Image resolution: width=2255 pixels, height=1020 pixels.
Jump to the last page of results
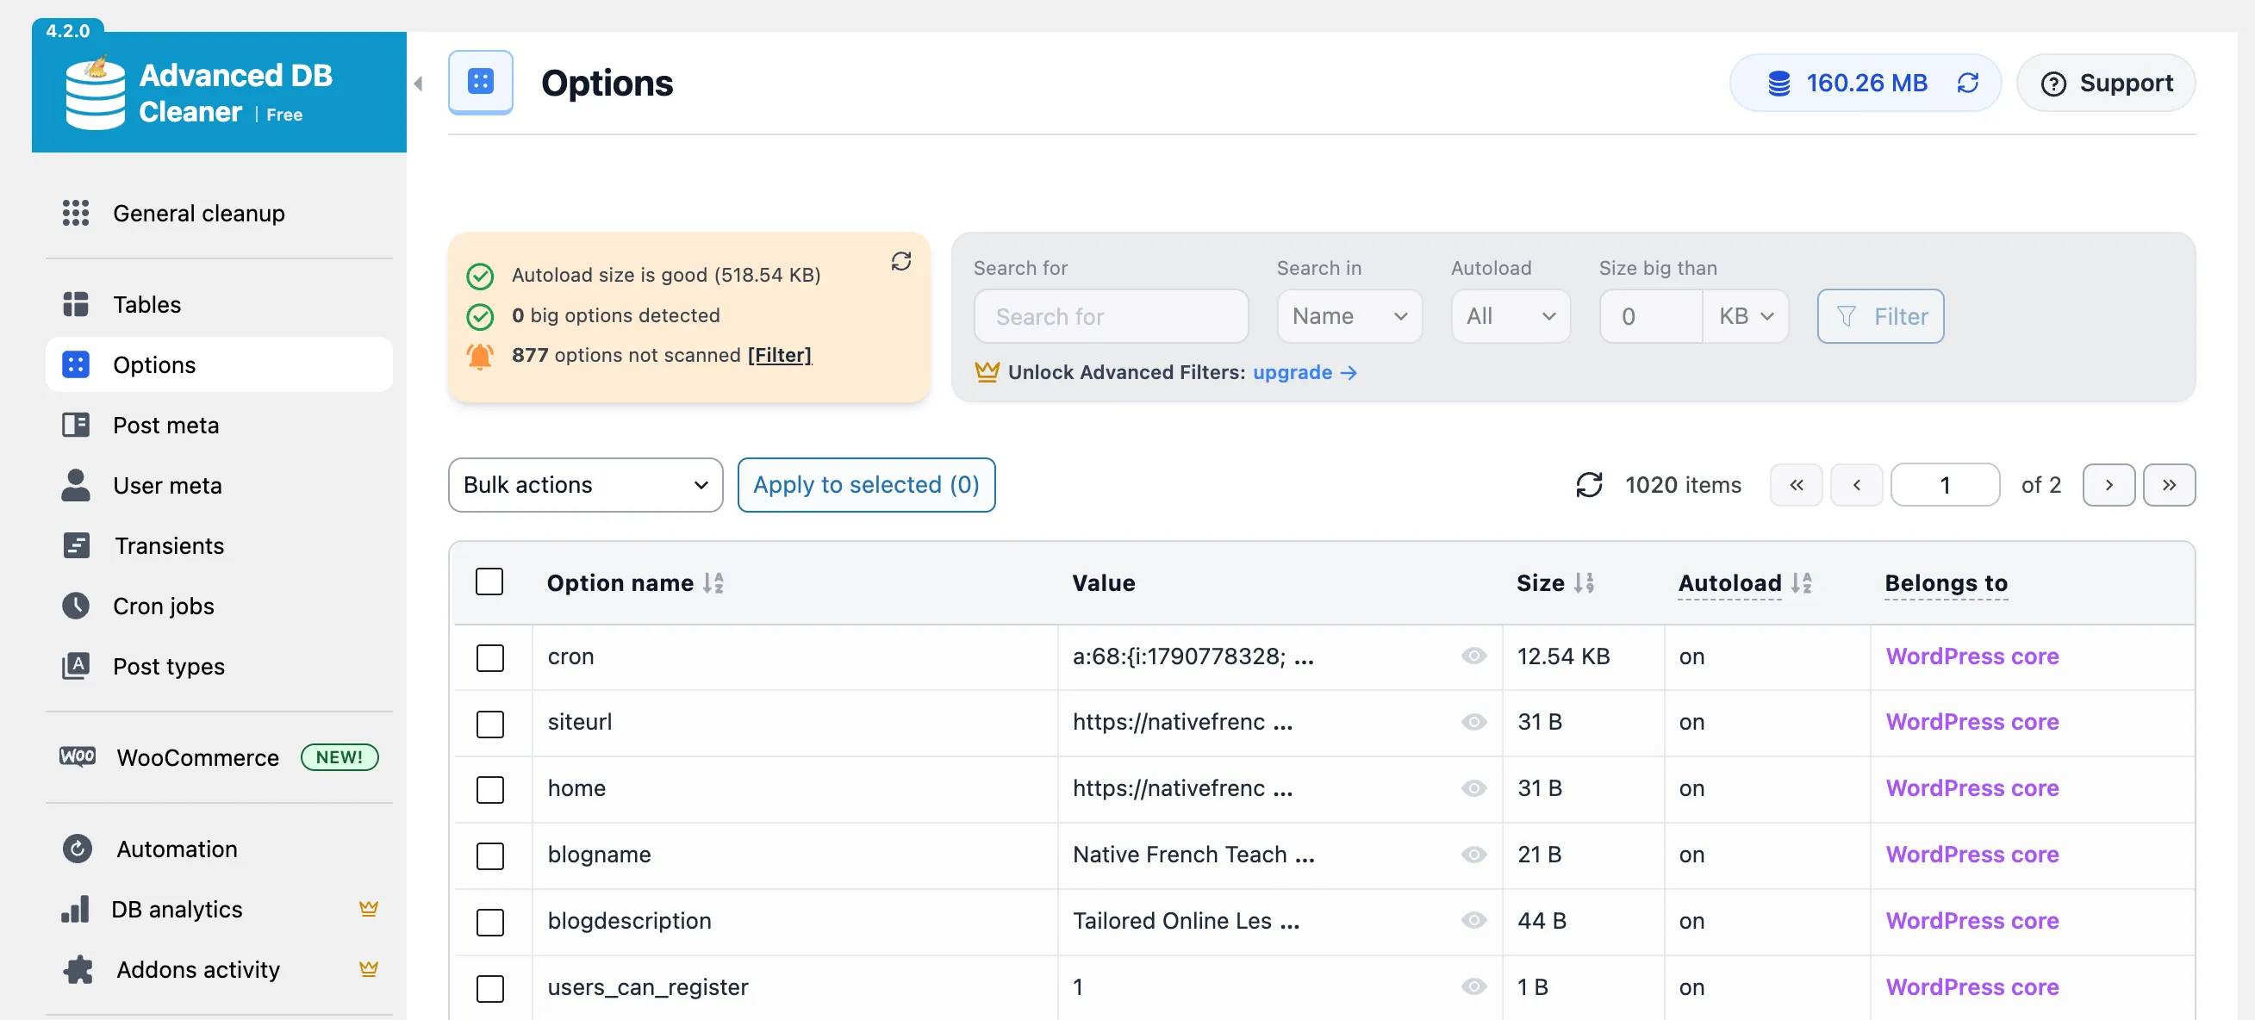pyautogui.click(x=2169, y=484)
